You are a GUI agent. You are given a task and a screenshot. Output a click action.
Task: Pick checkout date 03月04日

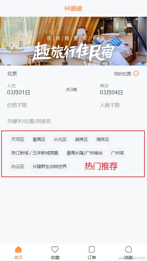[x=111, y=92]
